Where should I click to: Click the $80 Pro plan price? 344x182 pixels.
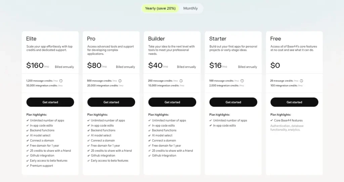[94, 66]
